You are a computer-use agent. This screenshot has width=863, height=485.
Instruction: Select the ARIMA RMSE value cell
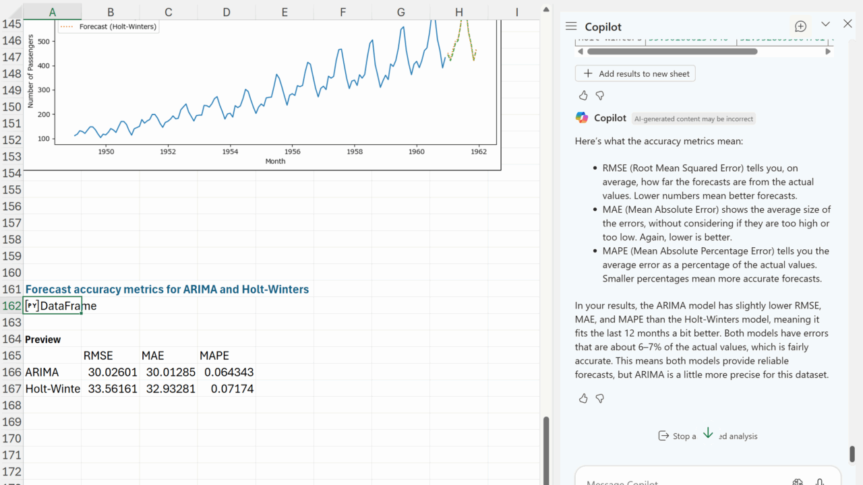point(111,372)
